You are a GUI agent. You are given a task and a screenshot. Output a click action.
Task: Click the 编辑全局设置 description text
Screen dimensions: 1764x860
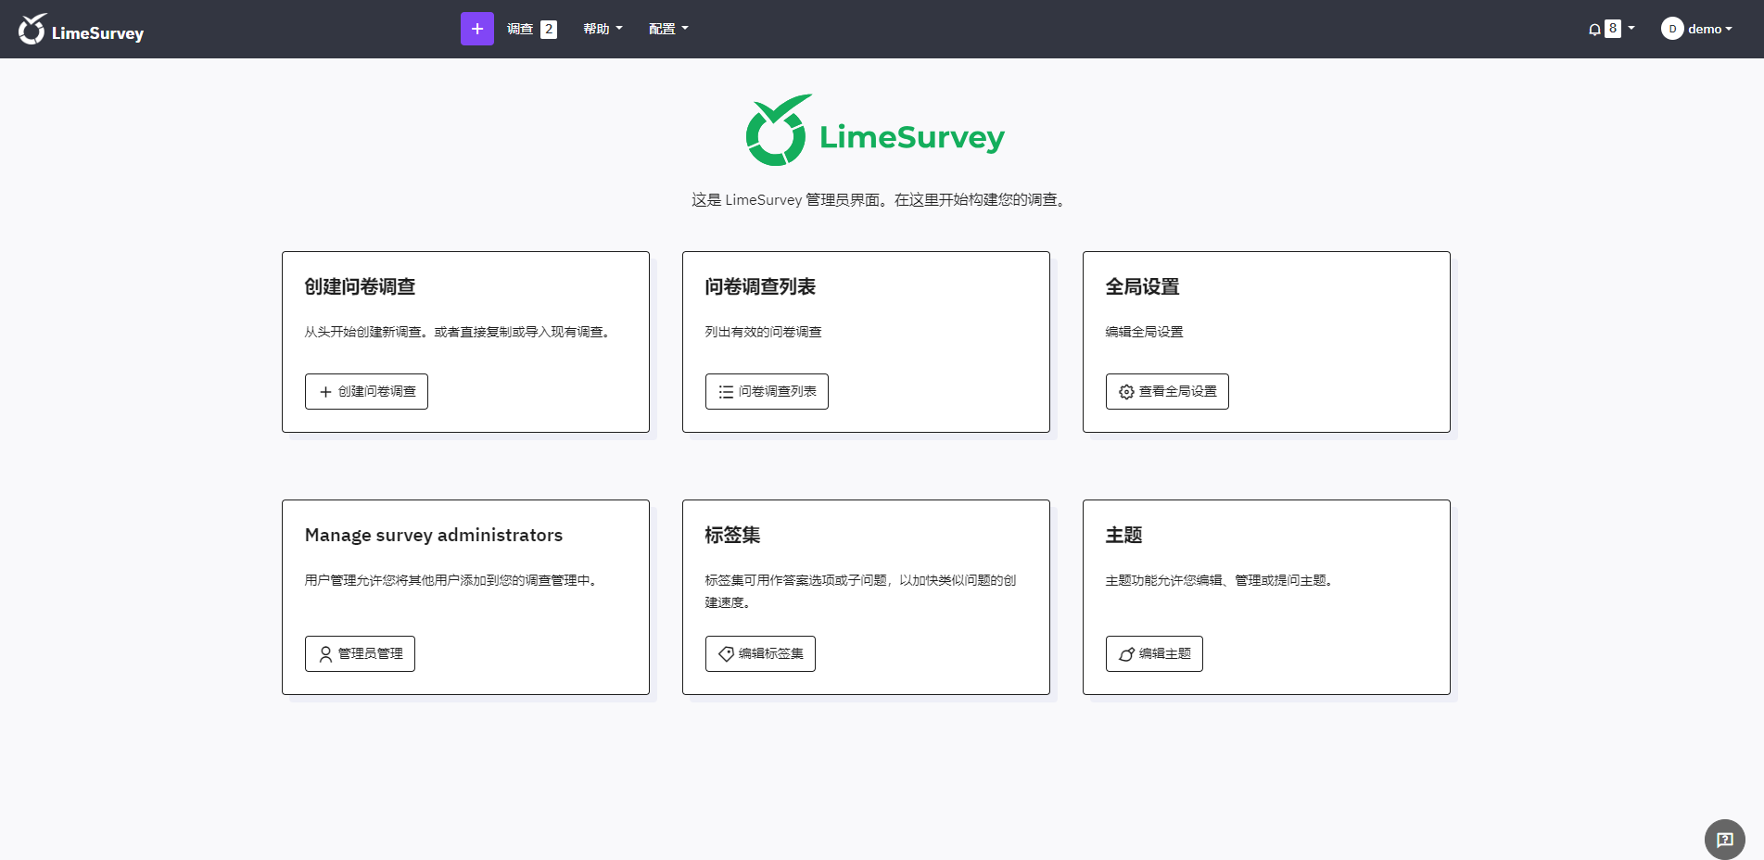(1144, 332)
